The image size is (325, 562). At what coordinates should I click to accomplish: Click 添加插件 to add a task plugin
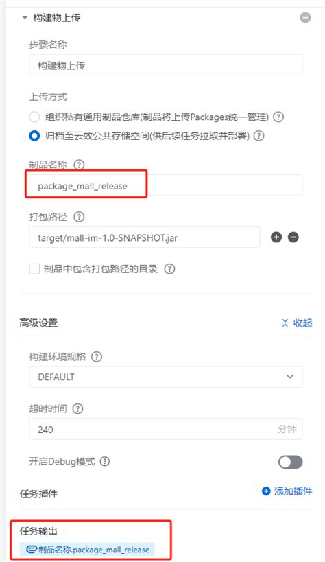click(287, 491)
